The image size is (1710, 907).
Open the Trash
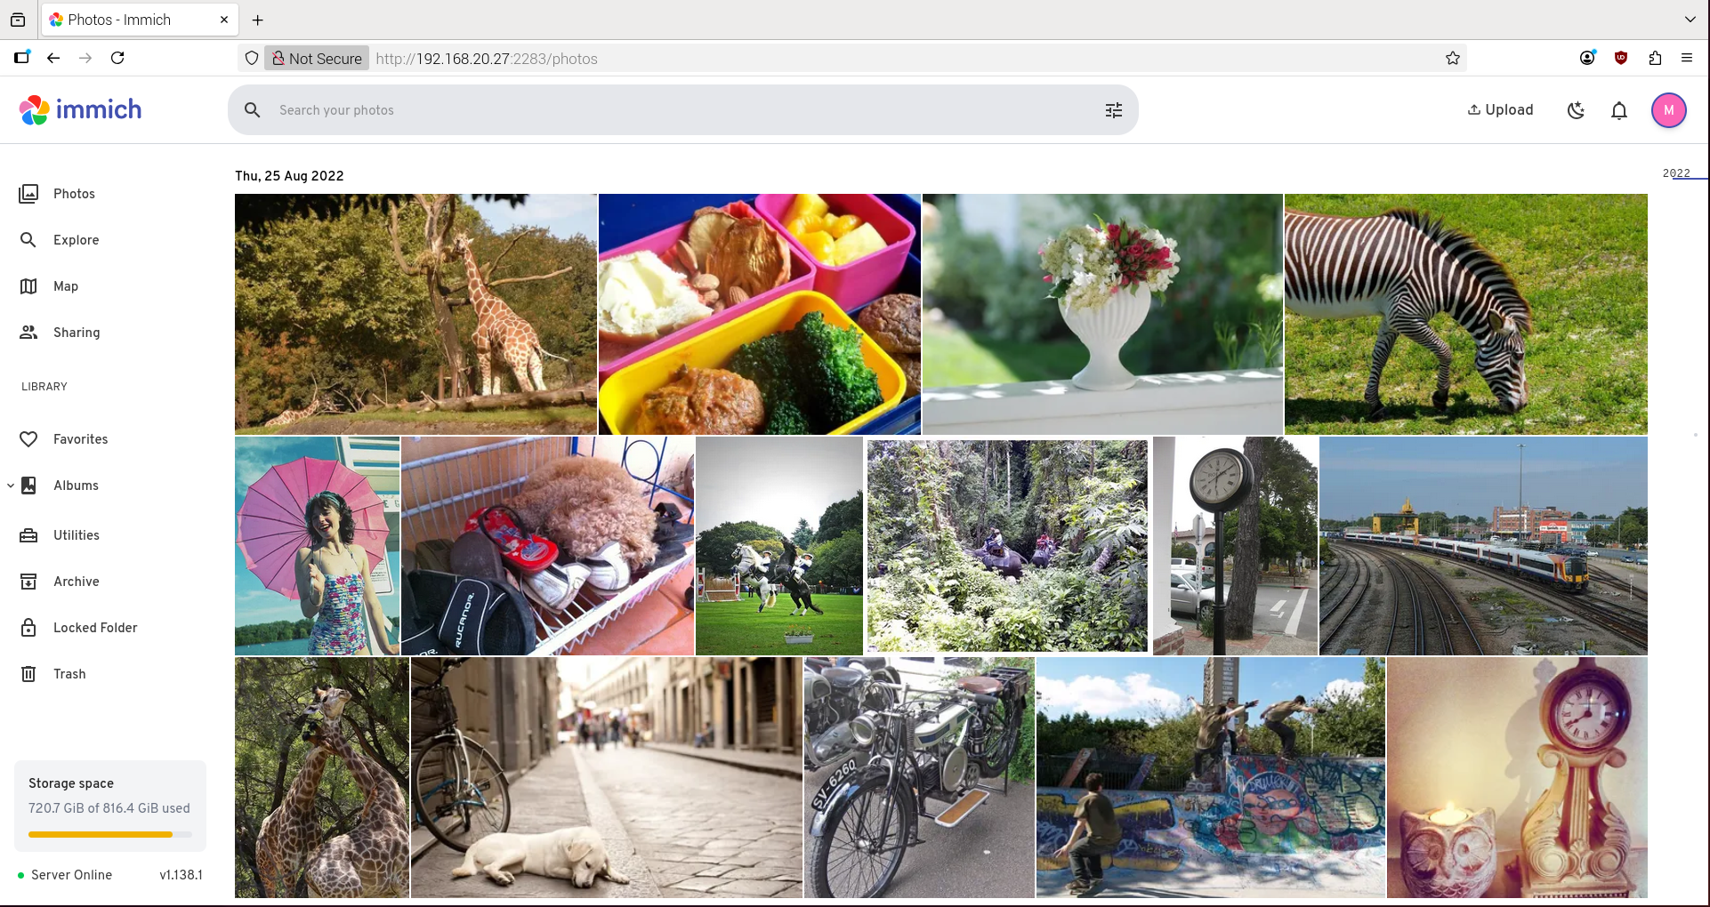[x=69, y=674]
